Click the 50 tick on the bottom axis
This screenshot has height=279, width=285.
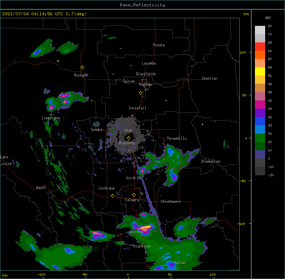[170, 274]
